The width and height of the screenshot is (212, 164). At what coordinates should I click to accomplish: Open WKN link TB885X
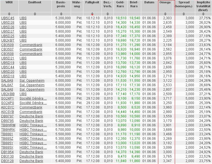pyautogui.click(x=7, y=148)
